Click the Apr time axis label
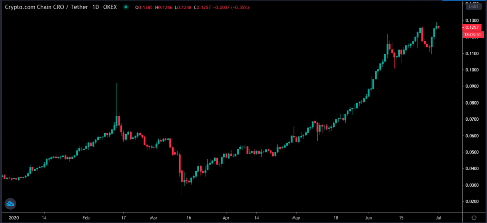This screenshot has height=223, width=487. 226,218
